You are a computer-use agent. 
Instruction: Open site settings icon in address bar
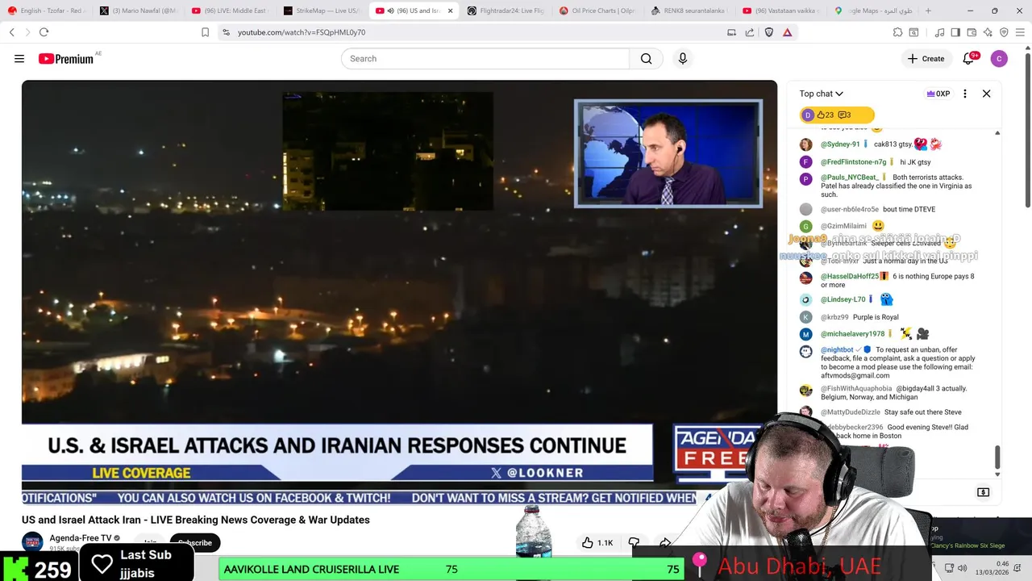226,32
